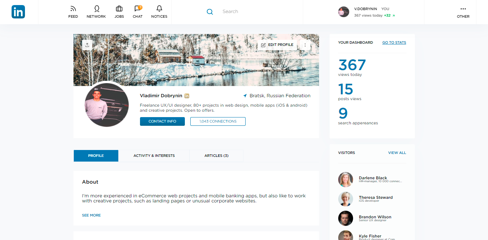Switch to Activity & Interests tab

[x=154, y=156]
